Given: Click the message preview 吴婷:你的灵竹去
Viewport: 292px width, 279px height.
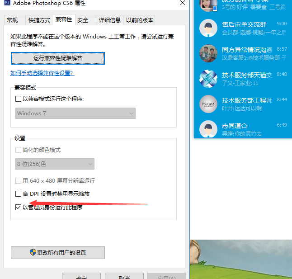Looking at the screenshot, I should 242,134.
